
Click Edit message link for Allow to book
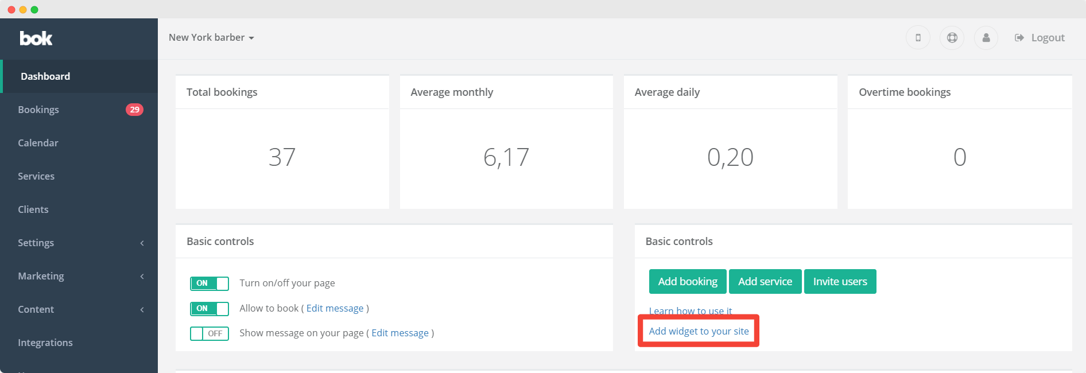point(335,309)
